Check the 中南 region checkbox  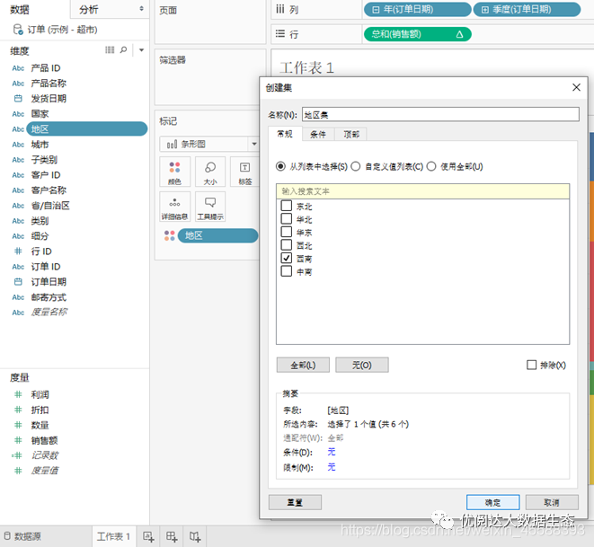(287, 271)
